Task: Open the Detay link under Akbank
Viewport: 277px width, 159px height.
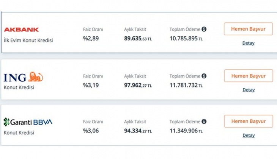Action: pyautogui.click(x=248, y=43)
